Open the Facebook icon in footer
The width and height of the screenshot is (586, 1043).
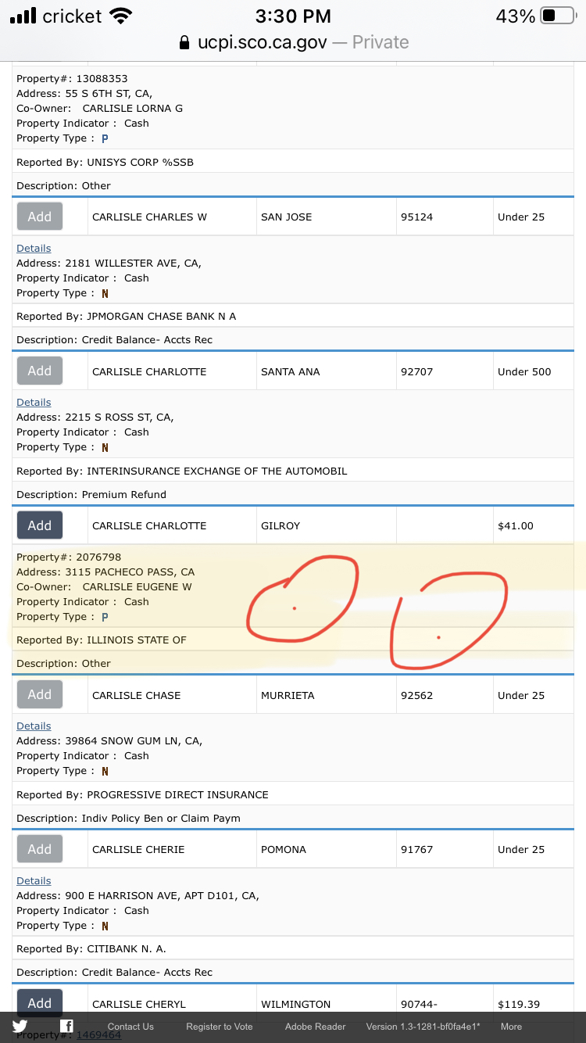coord(66,1027)
